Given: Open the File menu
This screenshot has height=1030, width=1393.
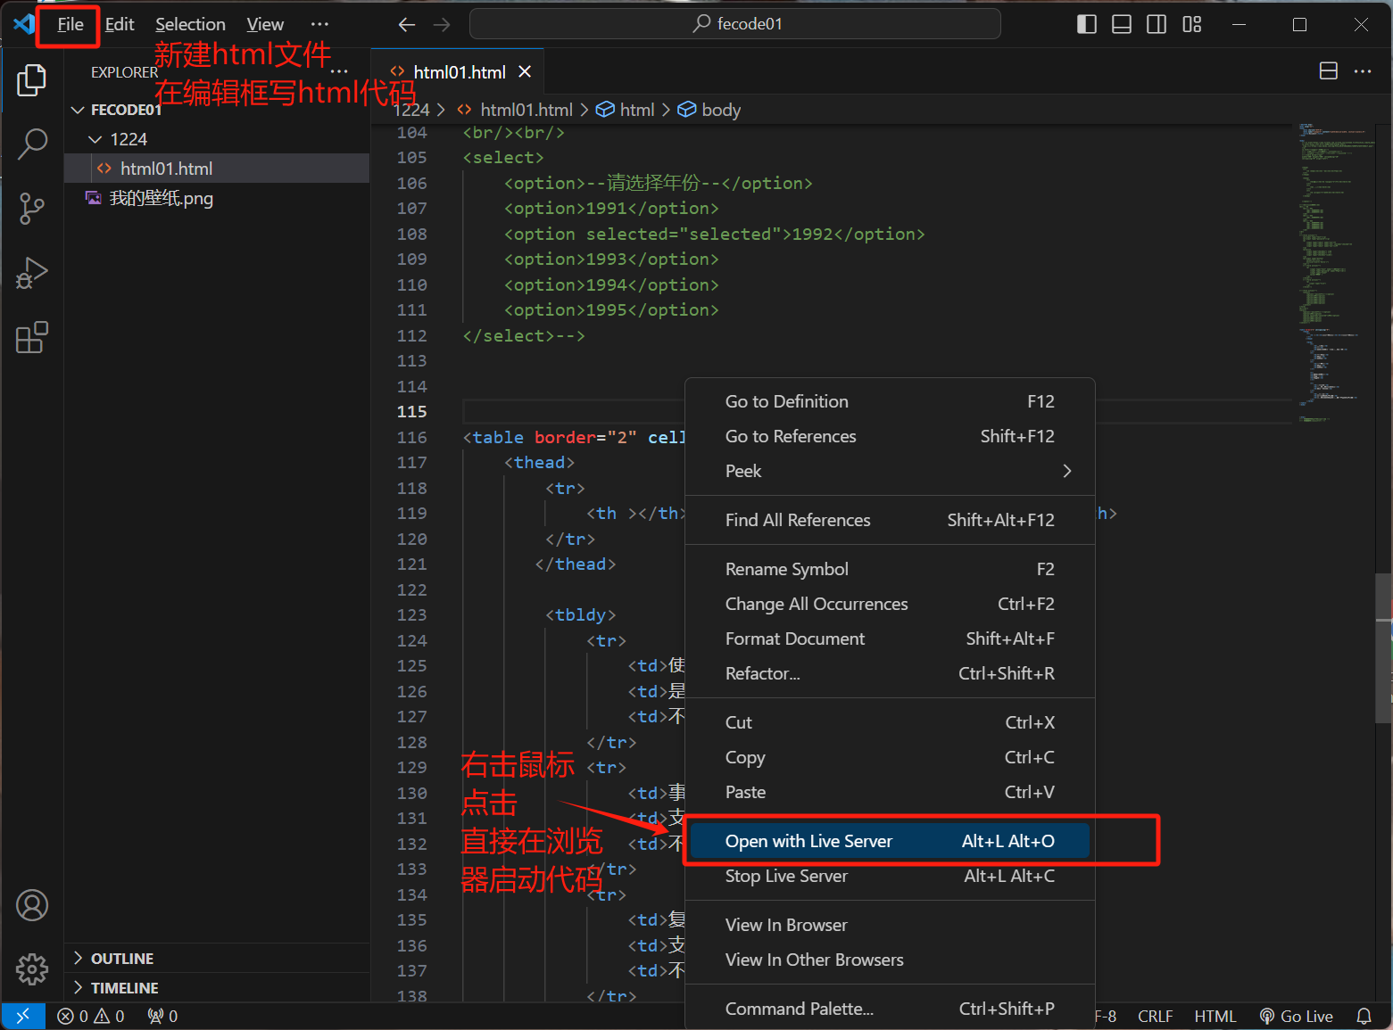Looking at the screenshot, I should pos(68,24).
